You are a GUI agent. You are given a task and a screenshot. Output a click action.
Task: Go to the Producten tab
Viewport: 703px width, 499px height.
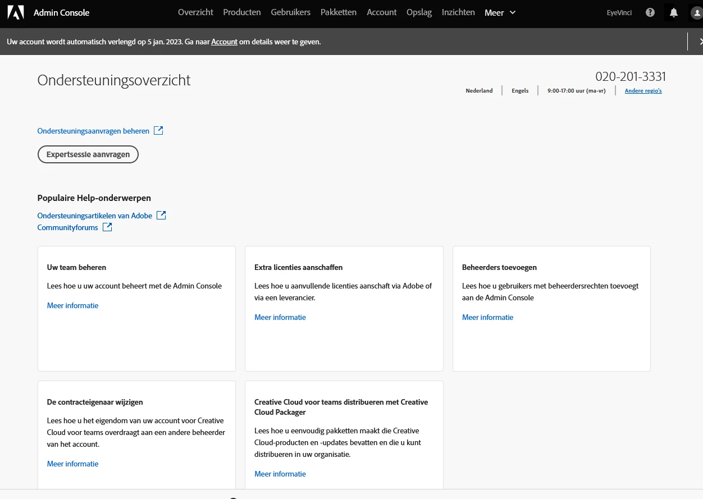point(242,12)
